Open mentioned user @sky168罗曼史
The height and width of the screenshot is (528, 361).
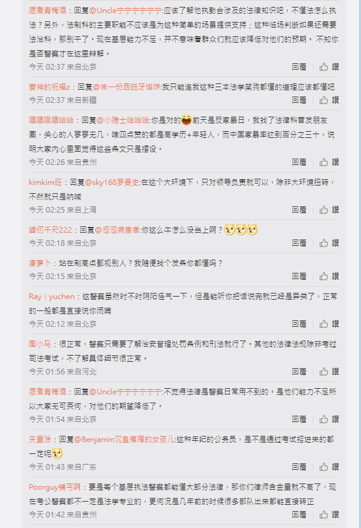click(x=112, y=182)
